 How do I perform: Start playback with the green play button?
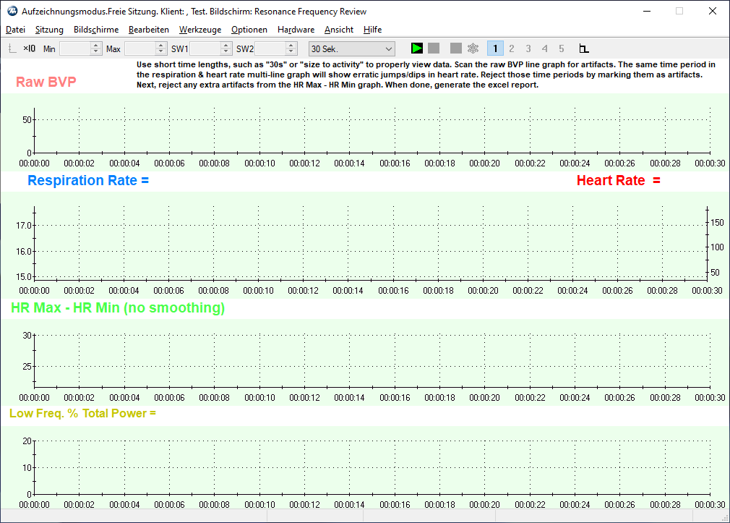coord(416,48)
